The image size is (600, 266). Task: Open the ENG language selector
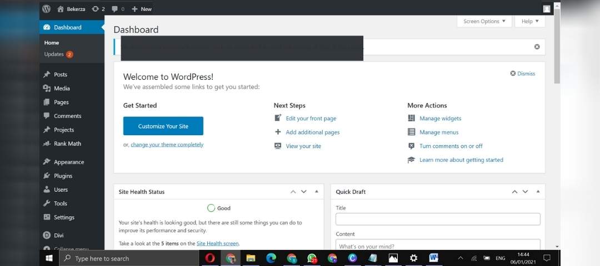click(x=501, y=258)
